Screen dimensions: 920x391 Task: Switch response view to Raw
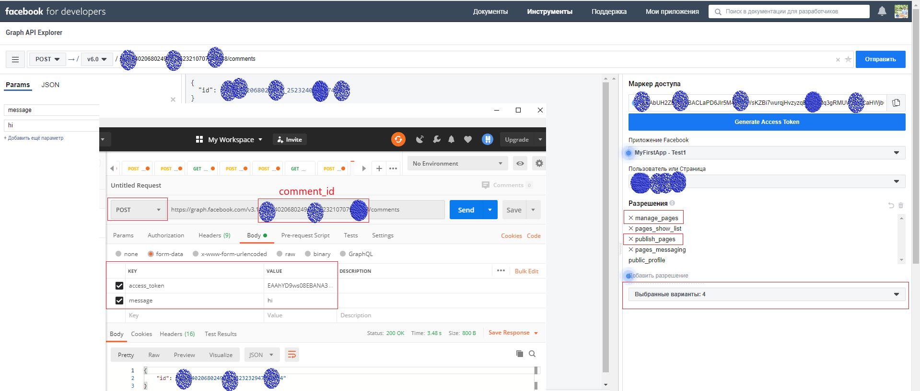pos(154,355)
